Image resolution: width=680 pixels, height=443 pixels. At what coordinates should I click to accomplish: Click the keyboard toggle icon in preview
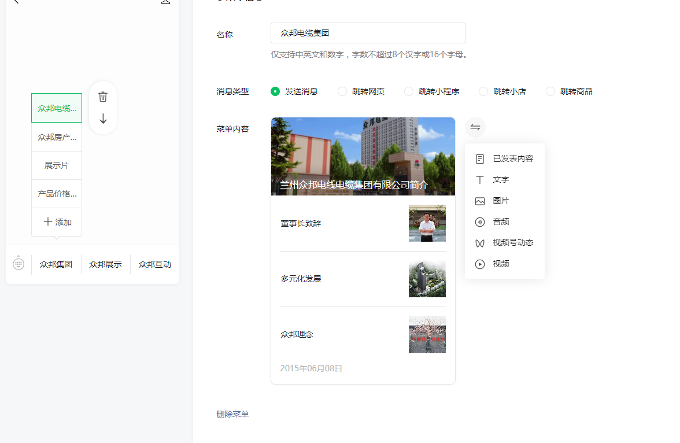click(19, 263)
